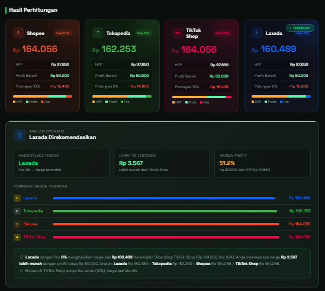Click the blue Lazada ranking bar
Viewport: 325px width, 291px height.
point(164,198)
